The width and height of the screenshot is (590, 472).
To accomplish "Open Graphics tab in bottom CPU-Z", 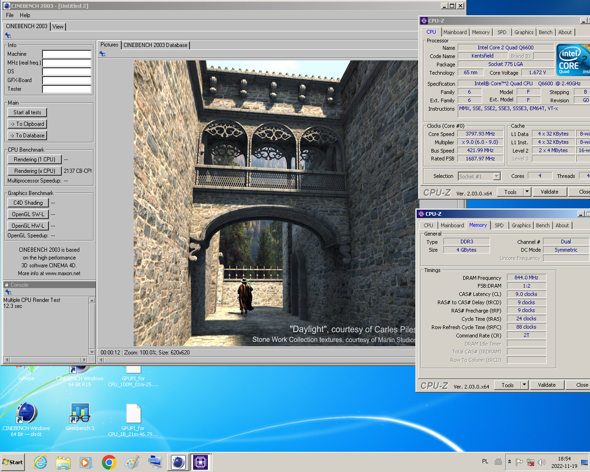I will [521, 225].
